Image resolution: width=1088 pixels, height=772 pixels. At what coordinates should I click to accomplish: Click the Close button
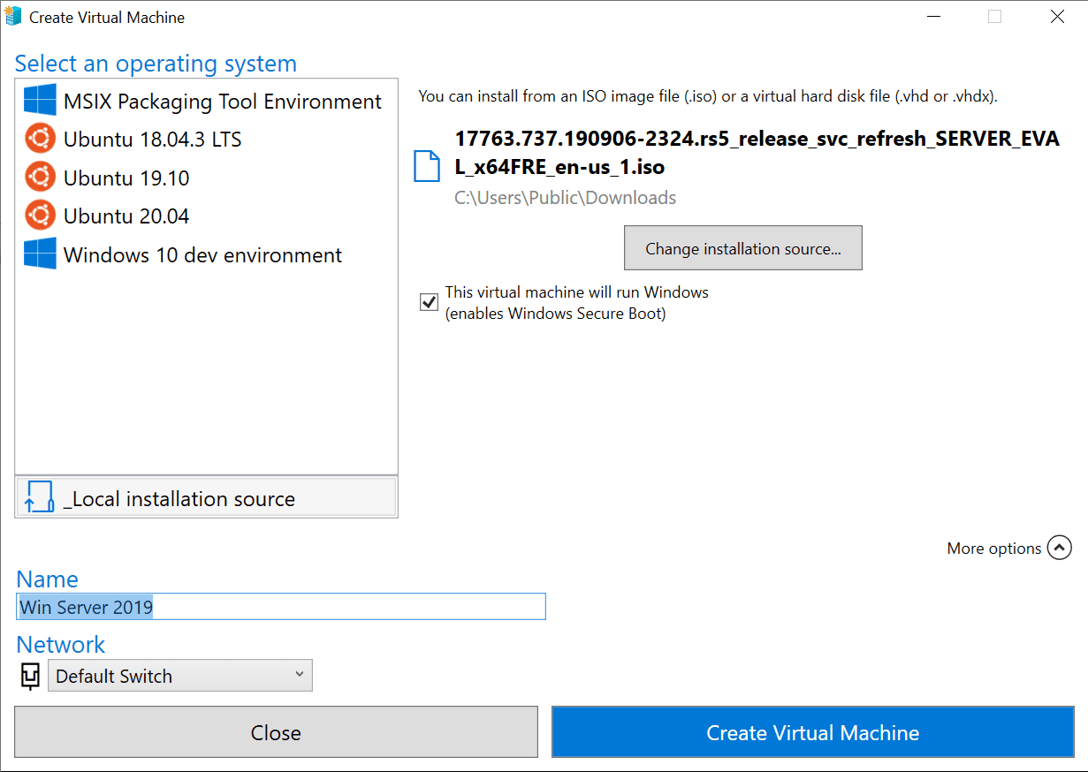click(x=276, y=732)
